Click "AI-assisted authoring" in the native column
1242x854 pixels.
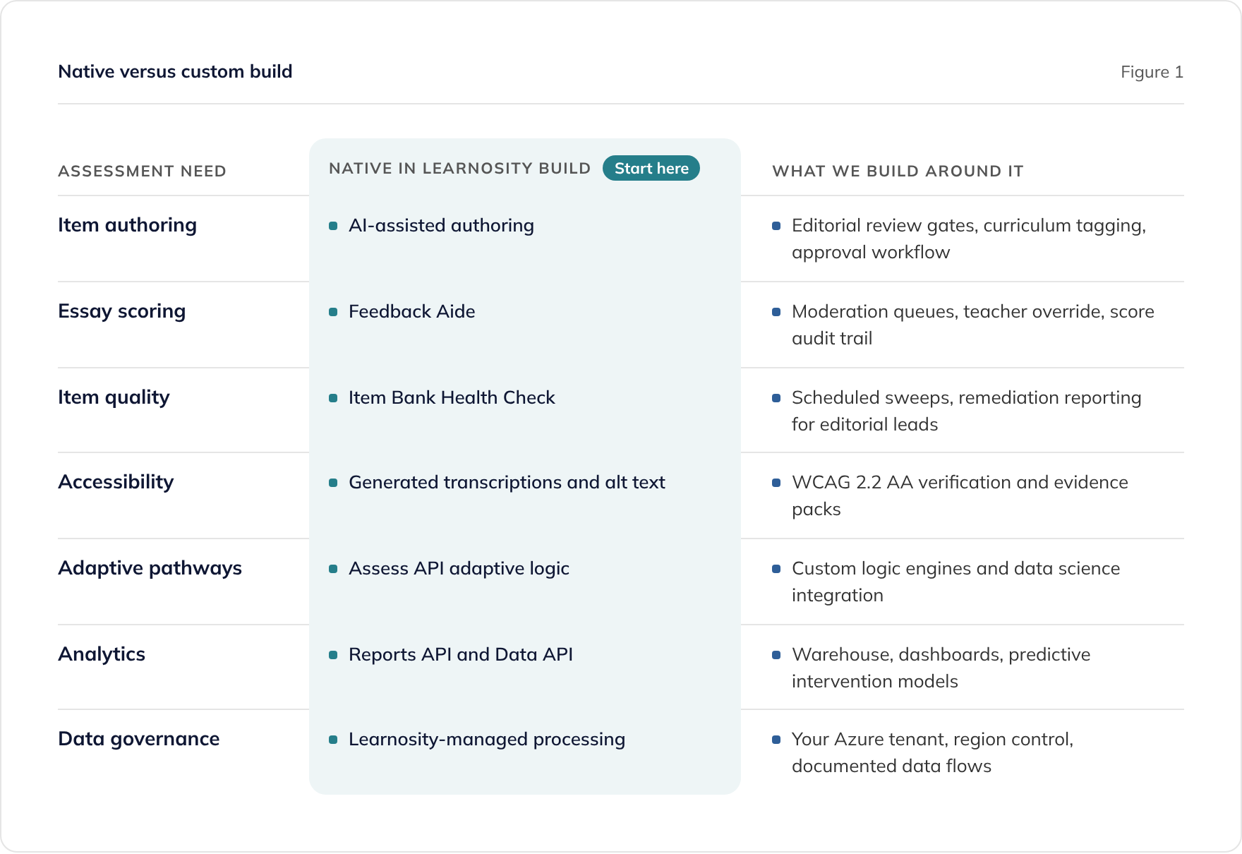(x=441, y=225)
